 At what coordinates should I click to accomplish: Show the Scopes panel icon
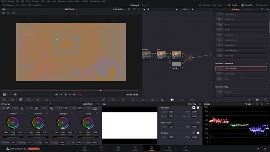coord(257,100)
